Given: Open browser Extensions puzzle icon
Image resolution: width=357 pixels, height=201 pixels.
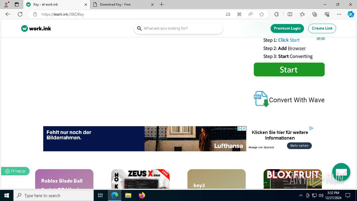Looking at the screenshot, I should (x=276, y=14).
